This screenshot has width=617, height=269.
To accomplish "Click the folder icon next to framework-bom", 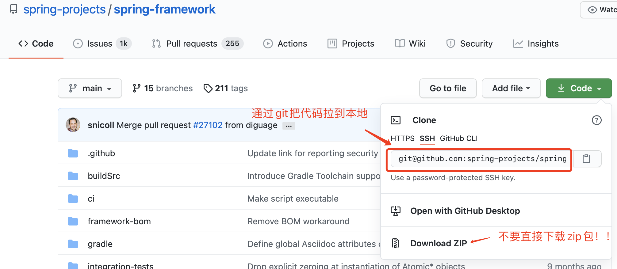I will click(x=73, y=221).
